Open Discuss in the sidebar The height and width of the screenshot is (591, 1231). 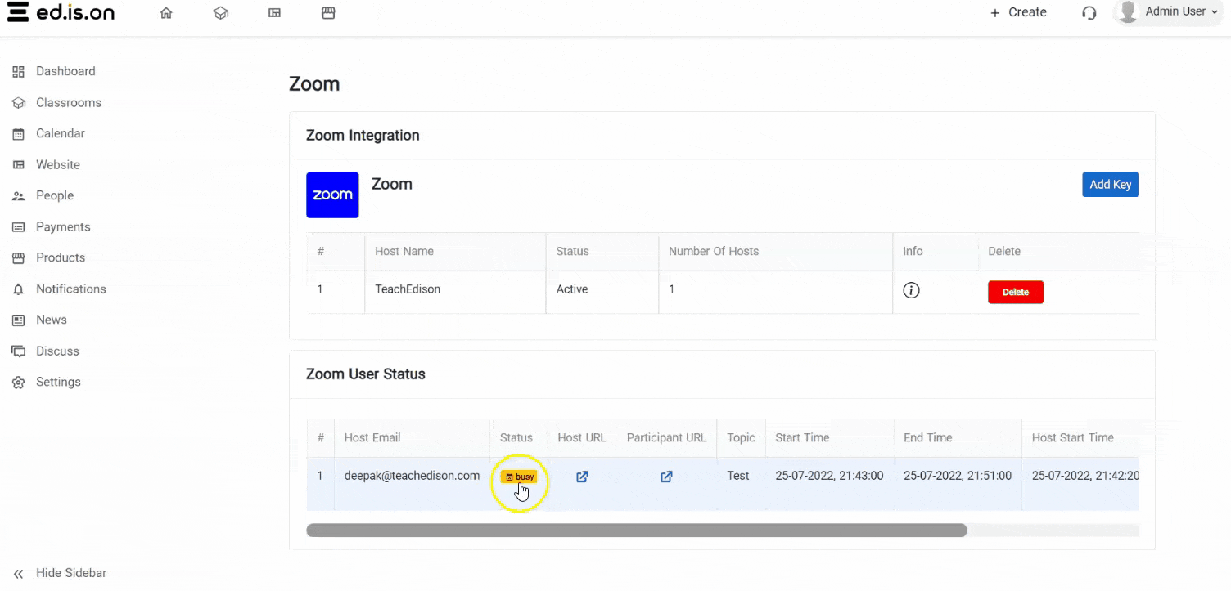(x=57, y=351)
